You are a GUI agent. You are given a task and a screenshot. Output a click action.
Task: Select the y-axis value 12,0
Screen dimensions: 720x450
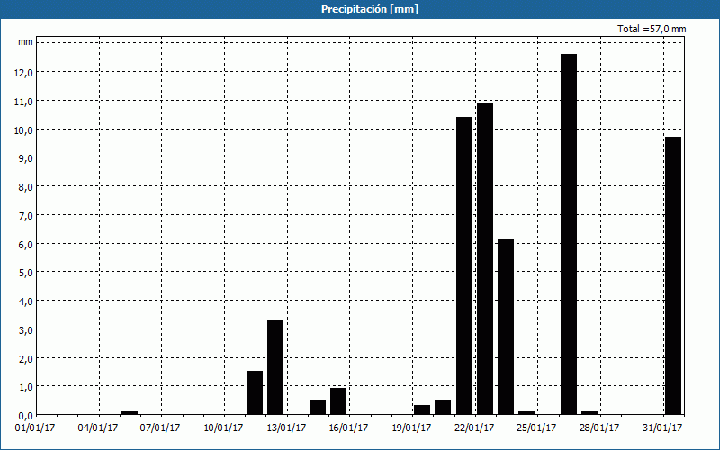coord(24,73)
